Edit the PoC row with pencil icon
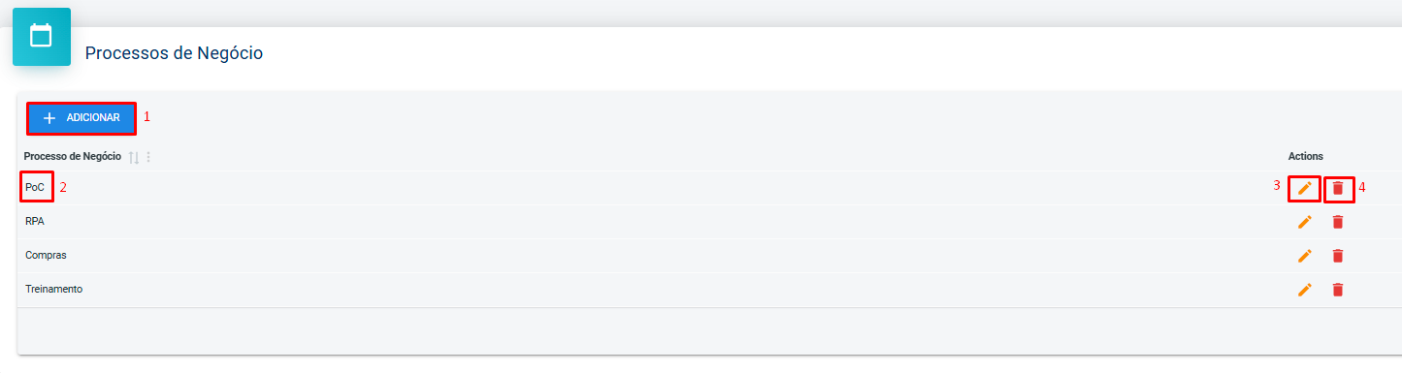Viewport: 1402px width, 373px height. click(x=1305, y=188)
